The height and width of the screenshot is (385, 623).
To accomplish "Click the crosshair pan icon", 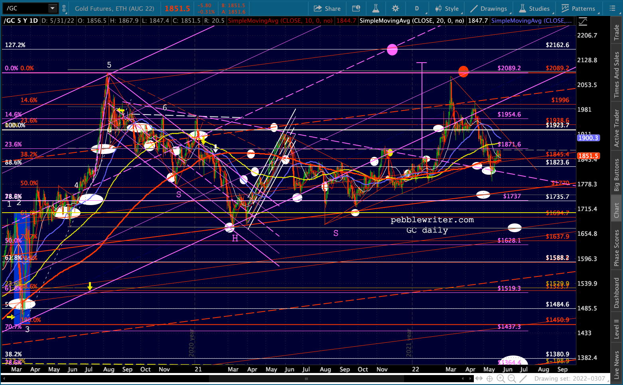I will click(x=490, y=379).
